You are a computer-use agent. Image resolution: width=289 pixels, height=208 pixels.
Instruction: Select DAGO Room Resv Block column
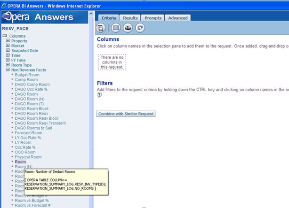click(x=37, y=118)
